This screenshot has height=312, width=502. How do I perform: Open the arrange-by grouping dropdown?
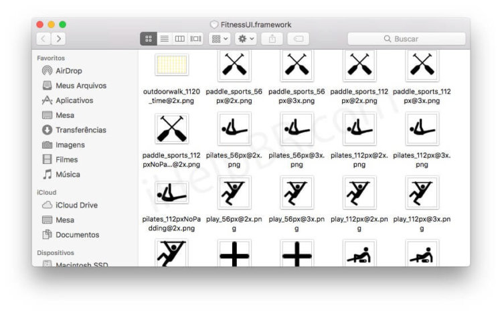220,39
